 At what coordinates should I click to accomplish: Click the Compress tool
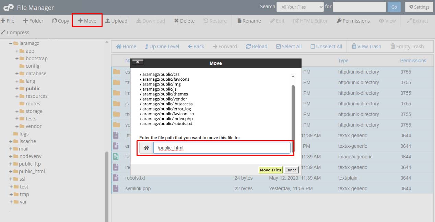[x=15, y=32]
